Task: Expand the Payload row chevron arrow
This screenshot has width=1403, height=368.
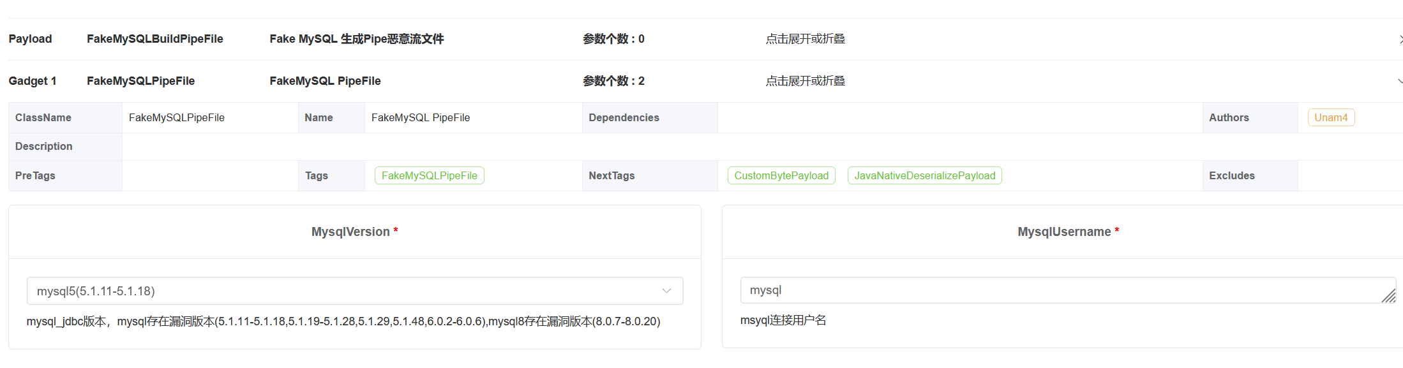Action: click(x=1400, y=40)
